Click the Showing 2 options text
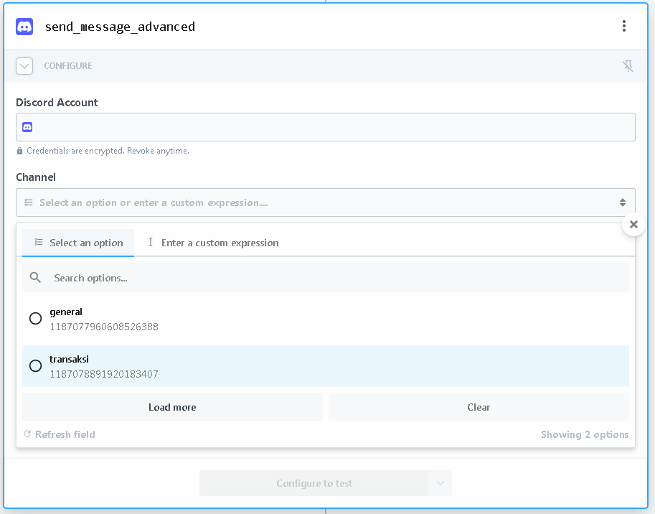This screenshot has height=514, width=655. (x=585, y=434)
